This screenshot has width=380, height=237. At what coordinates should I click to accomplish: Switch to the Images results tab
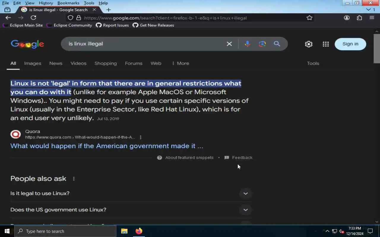(33, 63)
